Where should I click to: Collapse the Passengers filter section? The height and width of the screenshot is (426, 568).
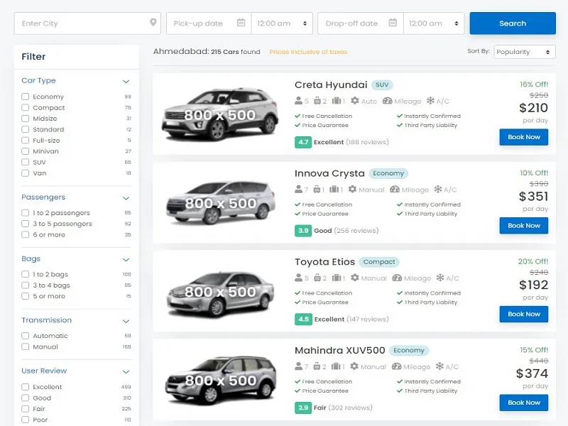pyautogui.click(x=126, y=198)
